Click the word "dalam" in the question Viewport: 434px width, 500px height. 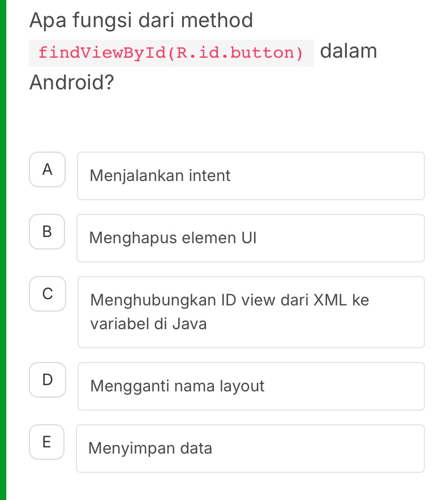tap(348, 50)
